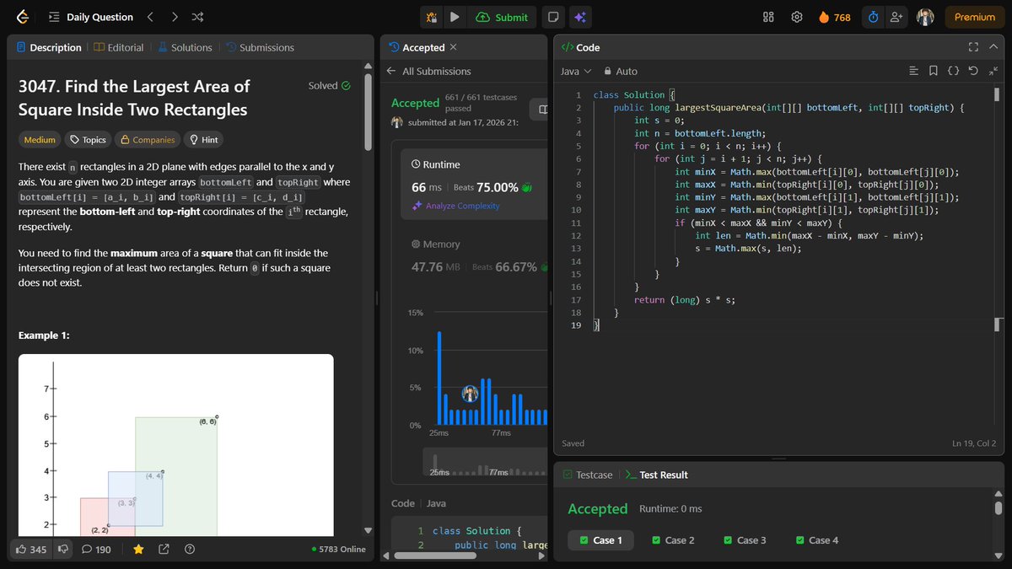Select Case 3 result

(745, 540)
